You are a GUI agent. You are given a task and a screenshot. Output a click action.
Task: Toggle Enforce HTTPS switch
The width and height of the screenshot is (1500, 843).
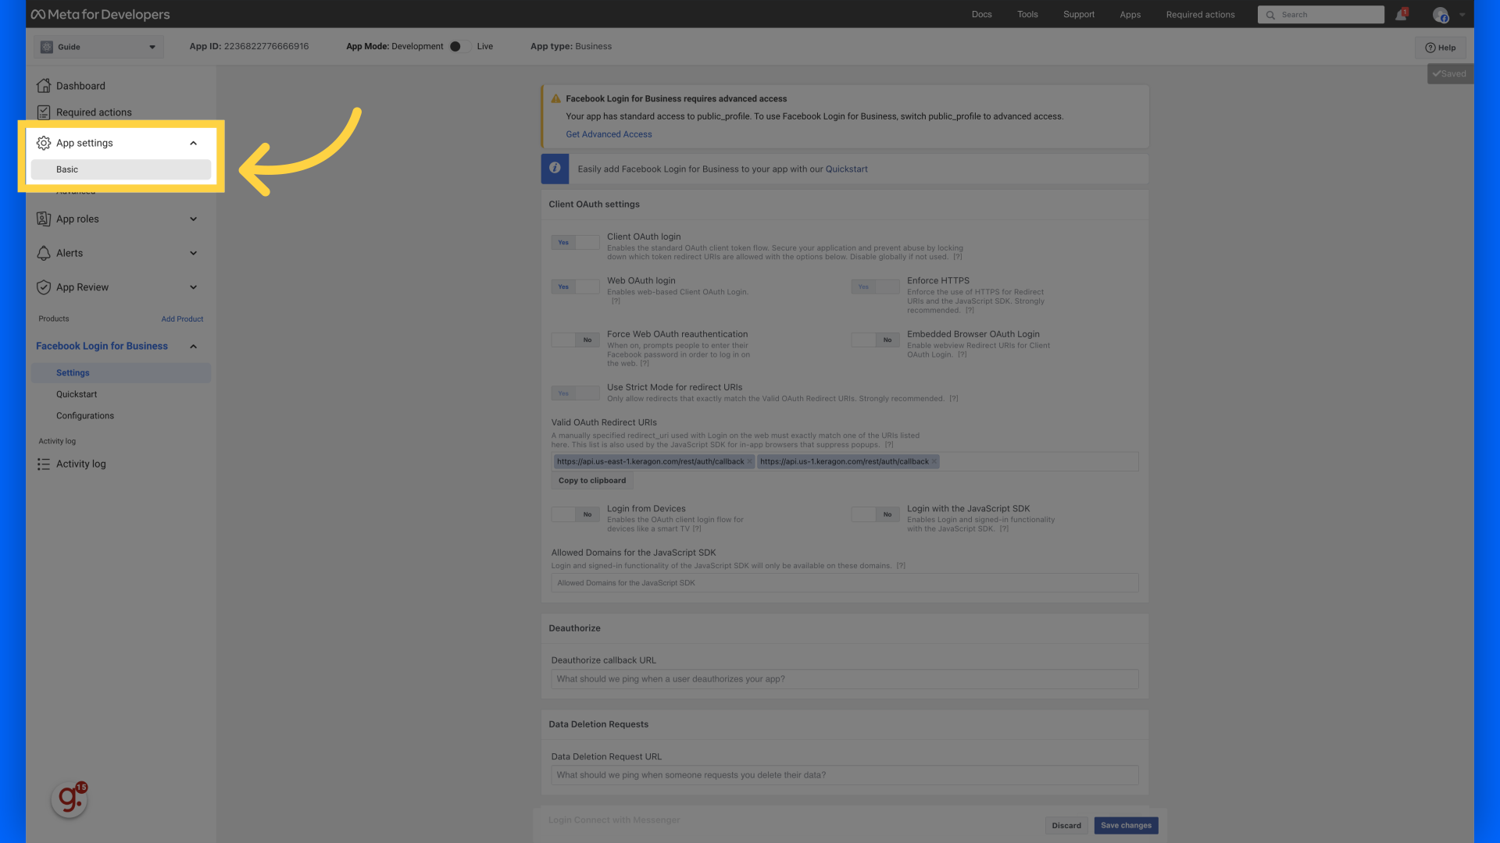click(x=875, y=287)
